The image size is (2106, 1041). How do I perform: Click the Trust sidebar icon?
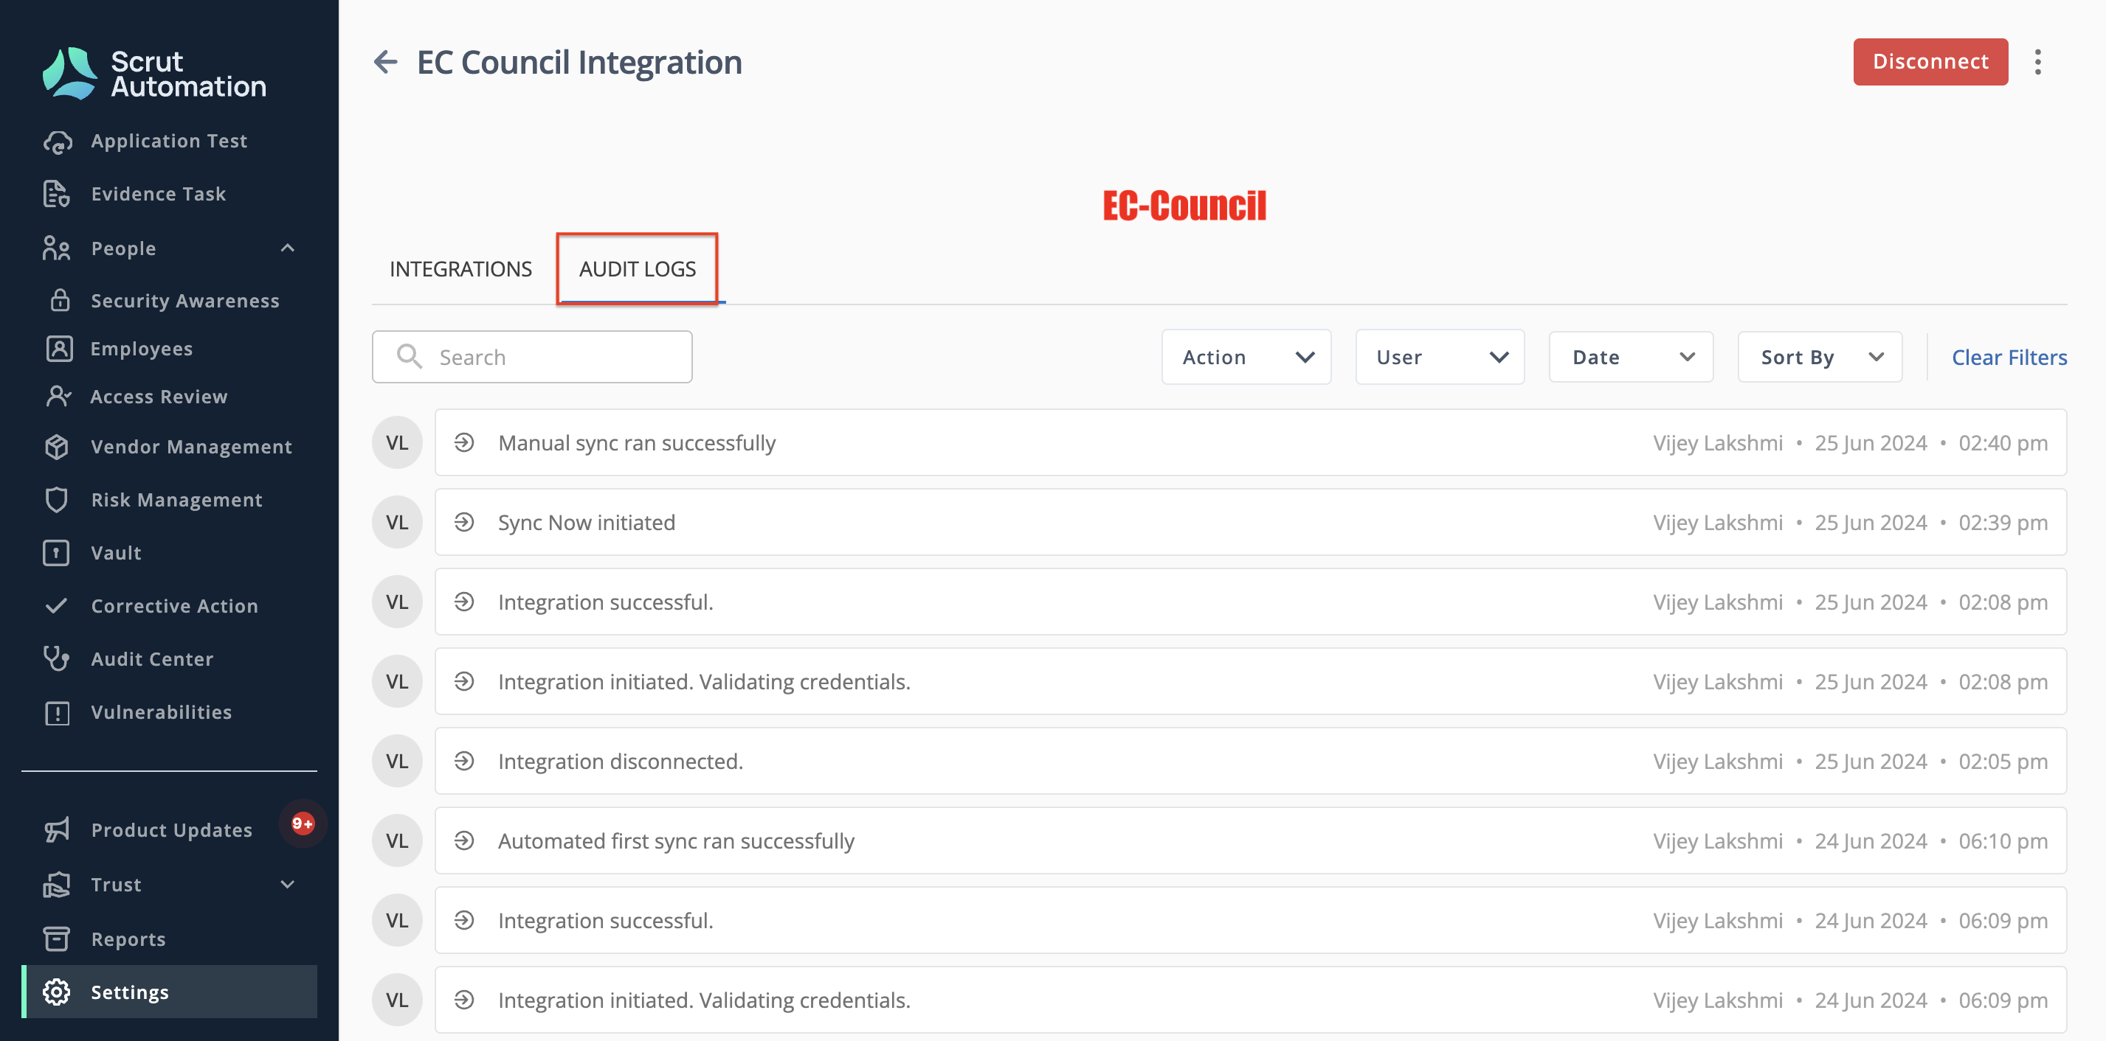click(56, 884)
